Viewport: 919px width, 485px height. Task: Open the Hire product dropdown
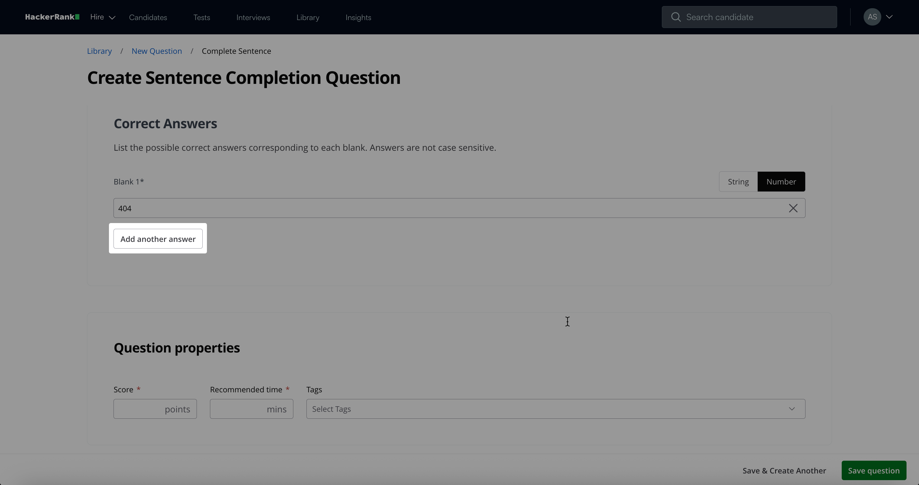click(102, 17)
